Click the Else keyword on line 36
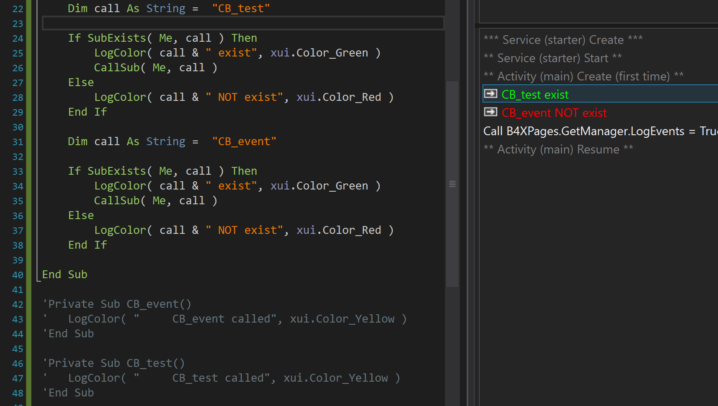The image size is (718, 406). coord(81,215)
